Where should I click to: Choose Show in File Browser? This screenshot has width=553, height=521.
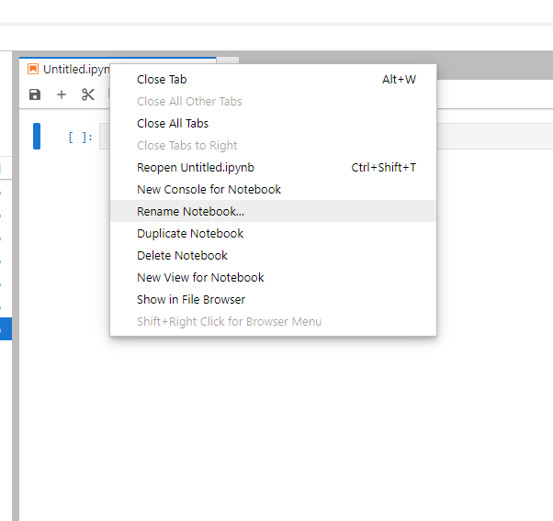coord(191,300)
